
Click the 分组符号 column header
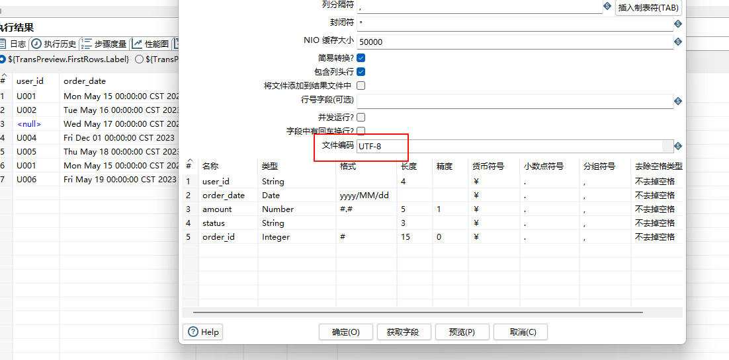pos(605,166)
